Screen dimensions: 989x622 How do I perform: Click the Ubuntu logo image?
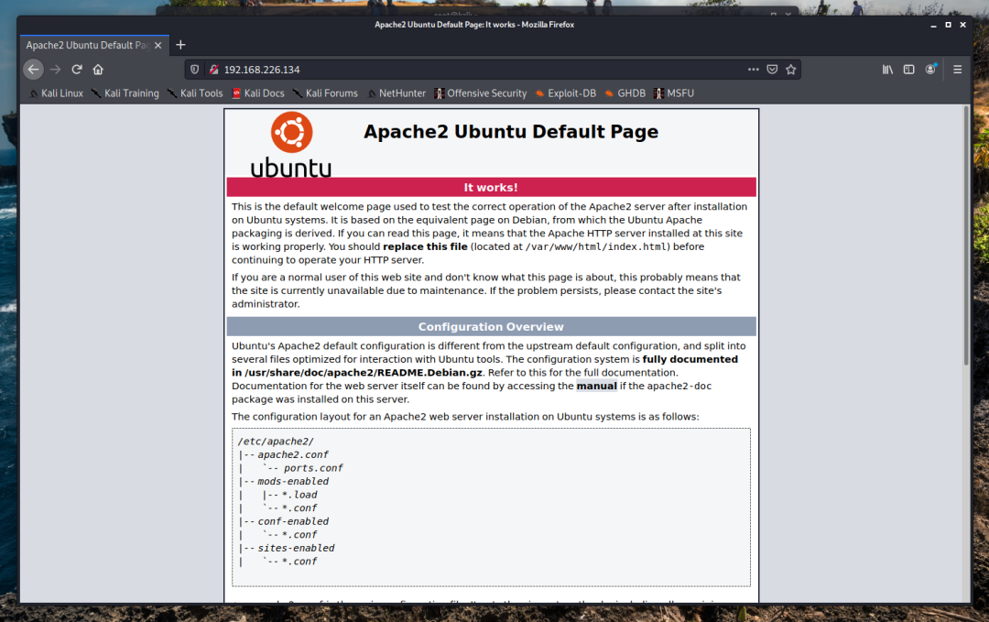[291, 145]
